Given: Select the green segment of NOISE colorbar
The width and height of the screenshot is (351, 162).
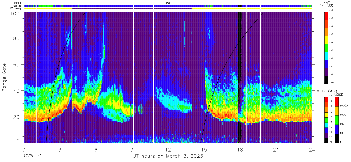Looking at the screenshot, I should [x=337, y=120].
